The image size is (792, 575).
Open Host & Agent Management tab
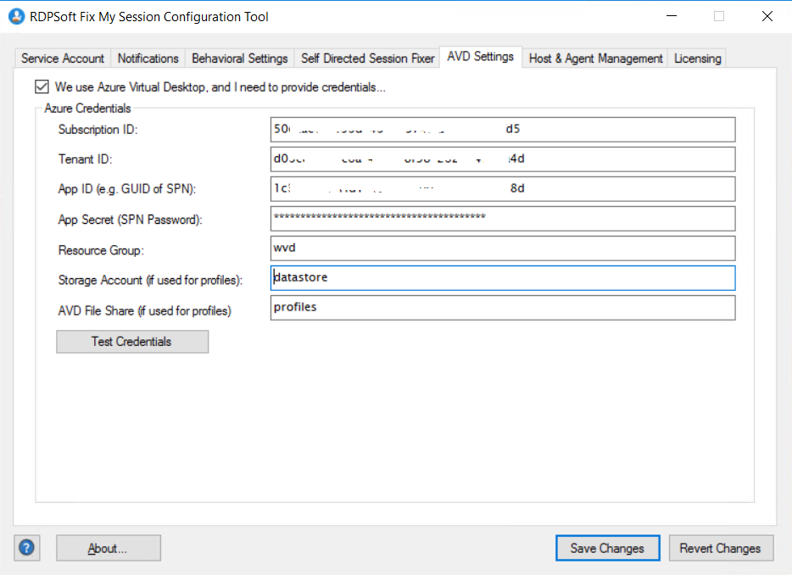[x=595, y=59]
